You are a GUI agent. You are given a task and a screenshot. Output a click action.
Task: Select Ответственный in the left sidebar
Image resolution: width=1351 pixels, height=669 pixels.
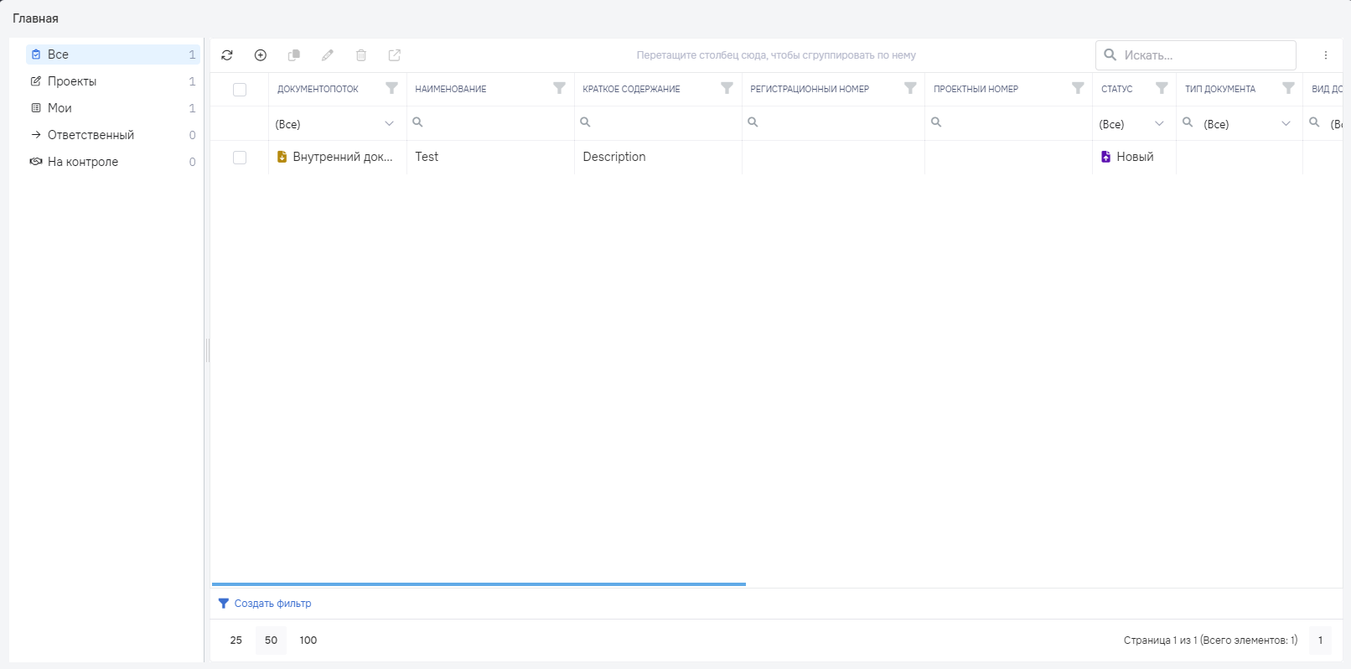point(113,135)
